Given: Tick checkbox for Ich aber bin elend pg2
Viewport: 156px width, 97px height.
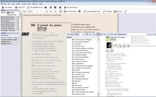Looking at the screenshot, I should [18, 29].
